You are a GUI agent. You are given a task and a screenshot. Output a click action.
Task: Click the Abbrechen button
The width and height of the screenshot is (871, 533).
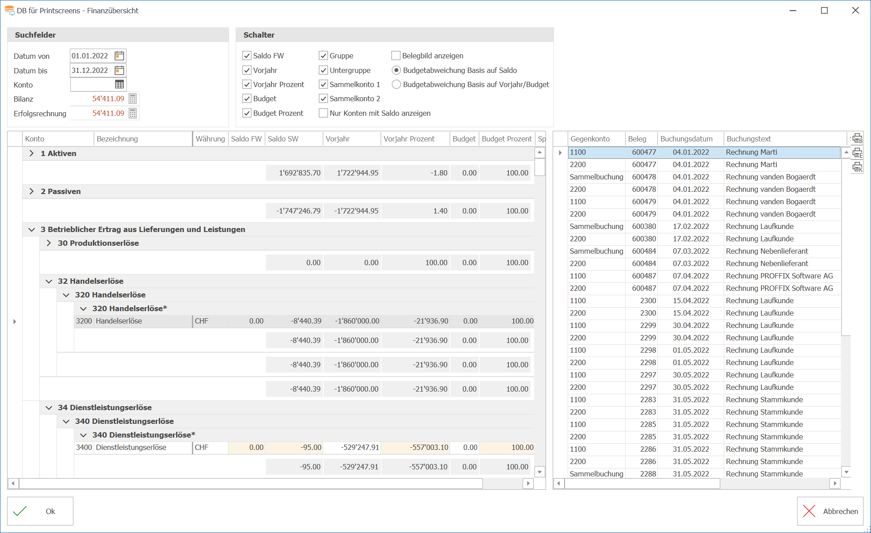click(830, 511)
